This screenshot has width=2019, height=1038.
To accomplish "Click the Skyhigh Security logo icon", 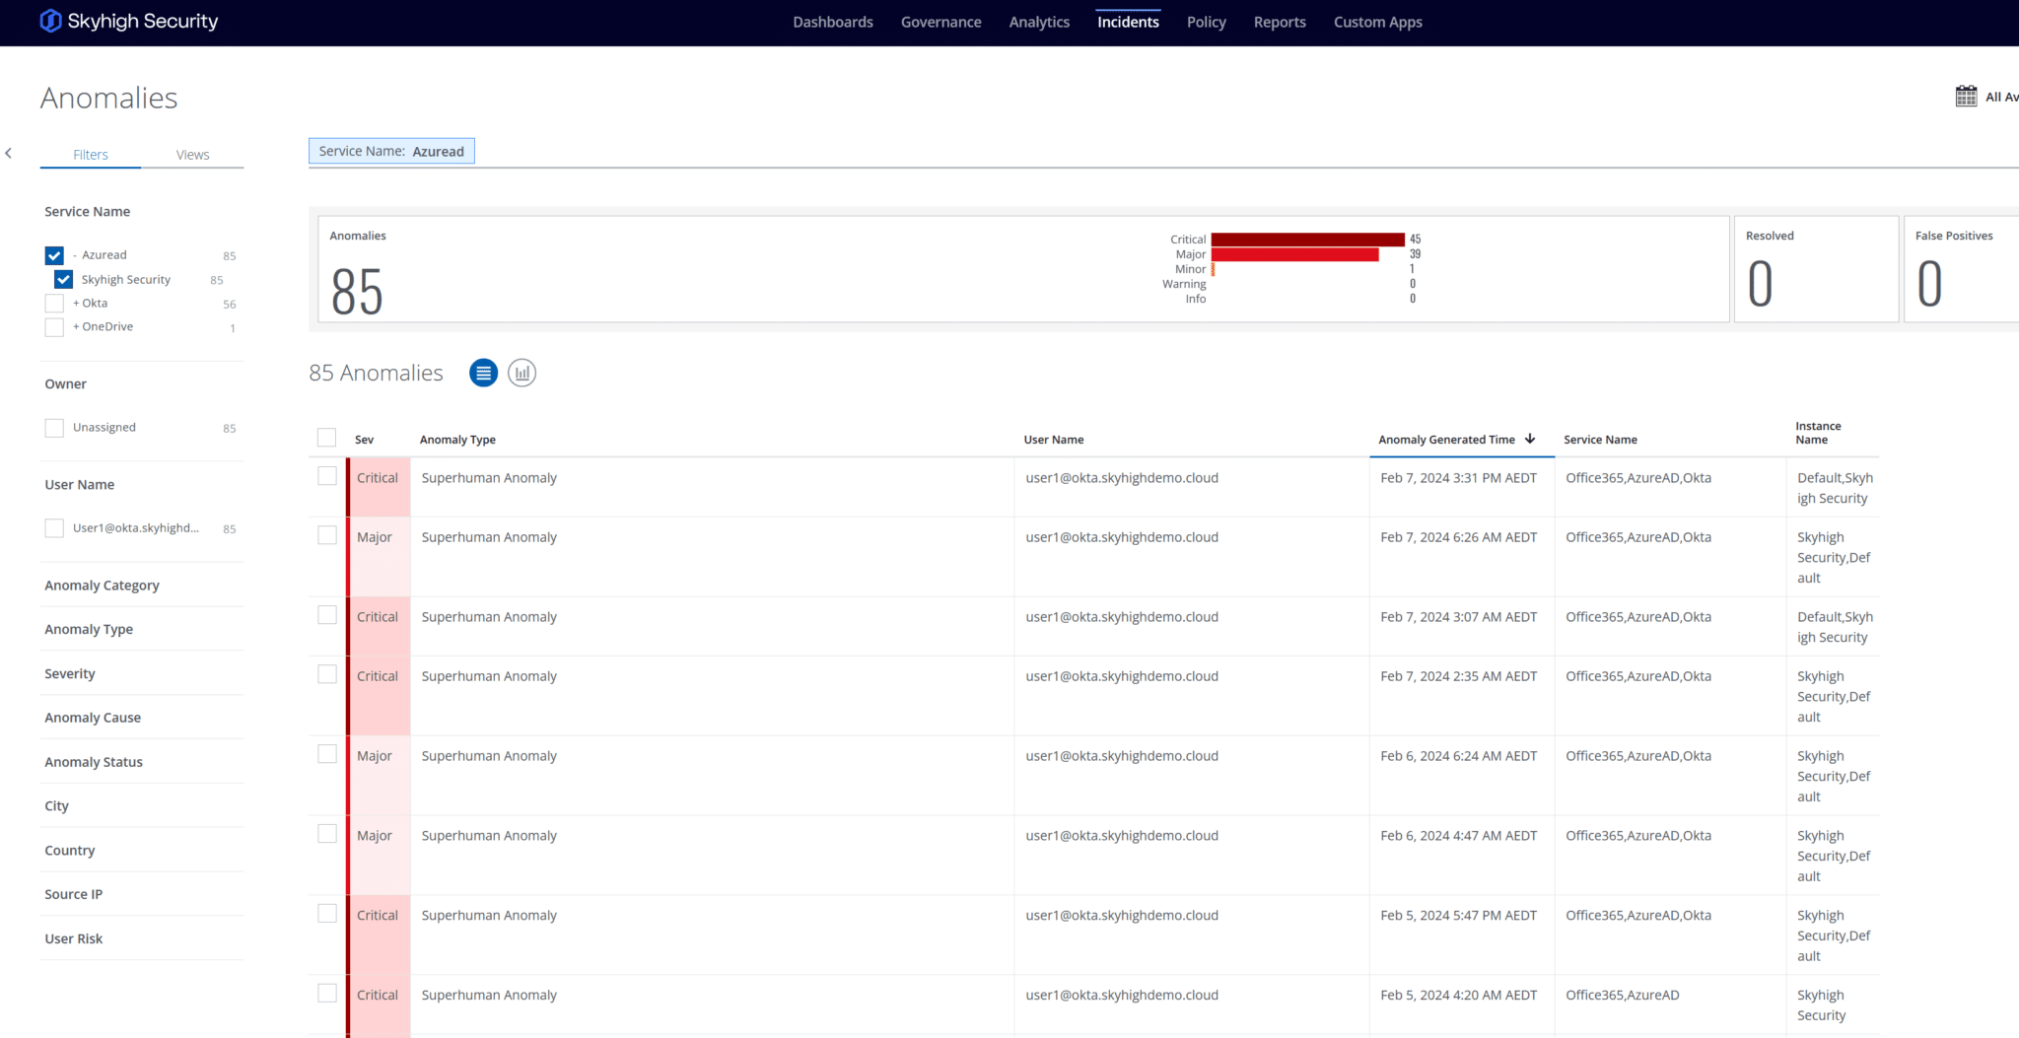I will click(x=50, y=22).
